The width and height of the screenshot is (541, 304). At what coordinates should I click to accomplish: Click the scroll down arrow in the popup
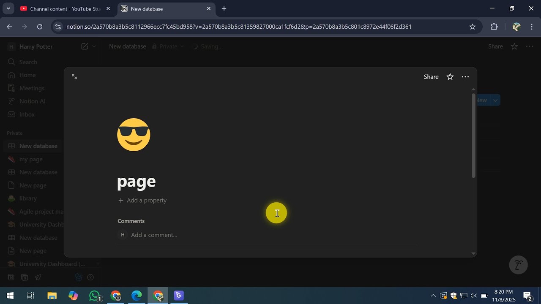(473, 253)
